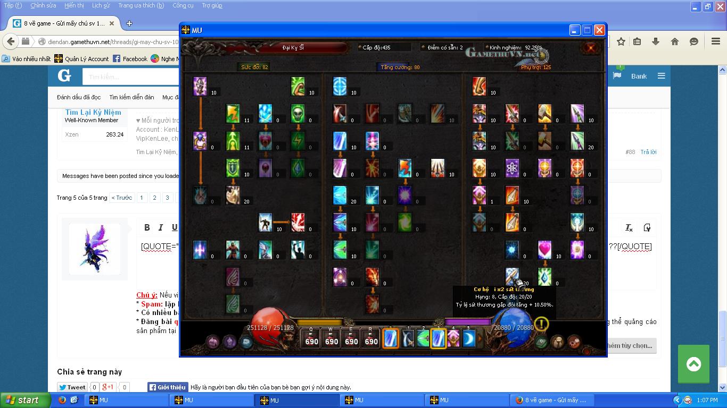Click the crescent moon skill in the hotbar
Screen dimensions: 727x408
pyautogui.click(x=469, y=338)
